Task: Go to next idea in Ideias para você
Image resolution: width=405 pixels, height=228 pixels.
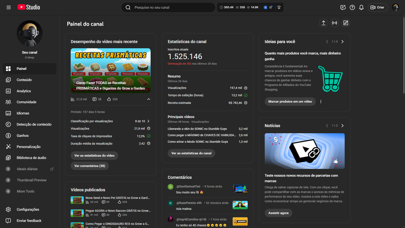Action: point(342,42)
